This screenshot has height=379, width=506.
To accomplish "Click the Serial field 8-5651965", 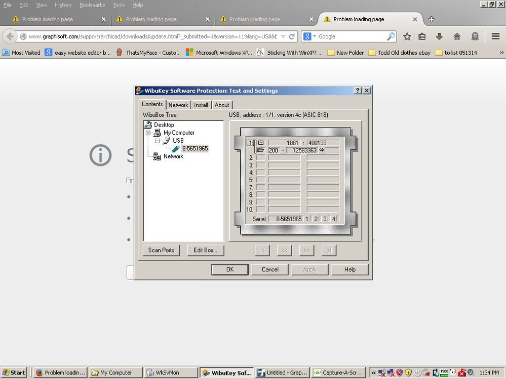I will [286, 219].
